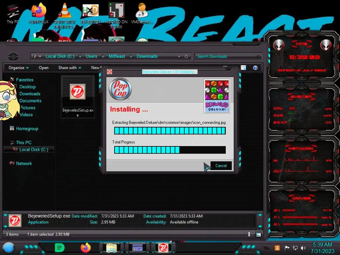The image size is (340, 255).
Task: Expand the Share with dropdown
Action: click(x=70, y=68)
